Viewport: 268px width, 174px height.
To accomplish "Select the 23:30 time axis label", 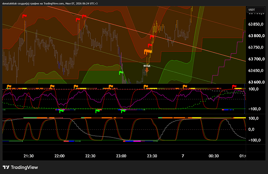I will tap(152, 156).
